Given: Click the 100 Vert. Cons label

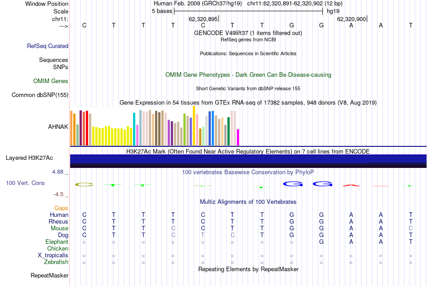Looking at the screenshot, I should coord(25,183).
